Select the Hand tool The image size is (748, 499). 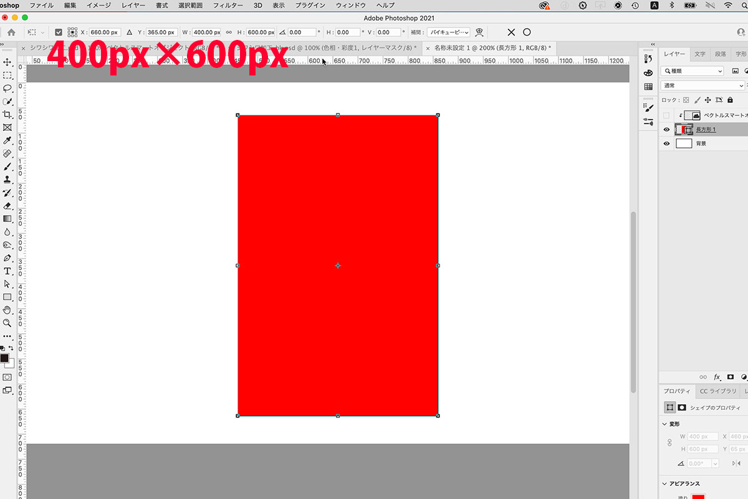click(7, 310)
